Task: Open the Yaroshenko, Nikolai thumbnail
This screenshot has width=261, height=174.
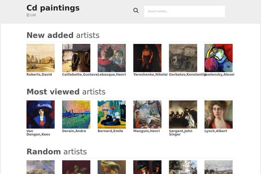Action: click(147, 58)
